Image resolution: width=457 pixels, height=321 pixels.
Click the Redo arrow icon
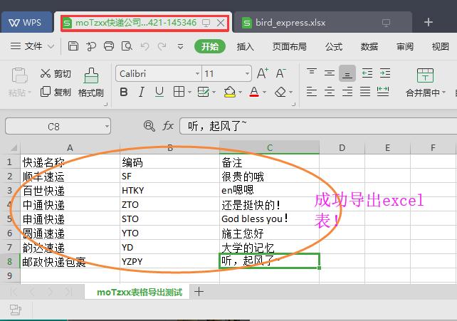point(162,46)
